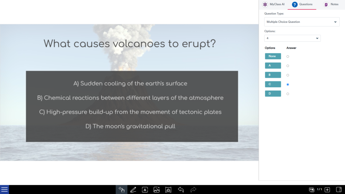Select the slide title about volcanoes
Screen dimensions: 345x194
click(130, 44)
